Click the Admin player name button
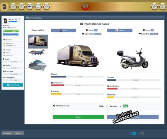The height and width of the screenshot is (139, 167). [63, 30]
